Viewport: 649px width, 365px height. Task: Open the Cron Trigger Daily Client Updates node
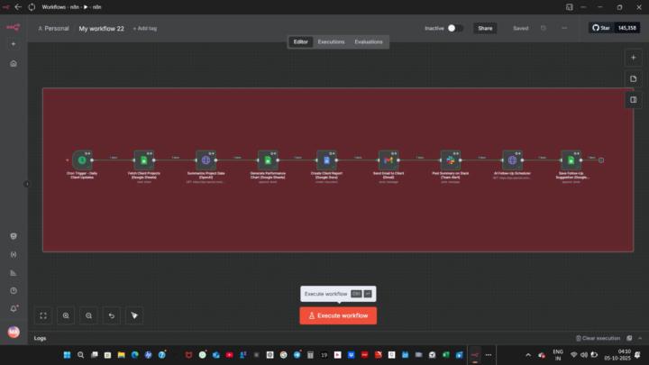(x=82, y=160)
